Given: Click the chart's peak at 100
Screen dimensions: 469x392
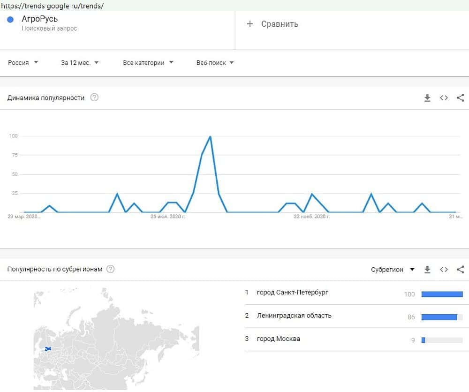Looking at the screenshot, I should pyautogui.click(x=210, y=136).
